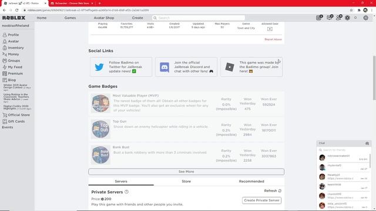Screen dimensions: 376x211
Task: Open the Most Valuable Player badge title
Action: [x=136, y=96]
